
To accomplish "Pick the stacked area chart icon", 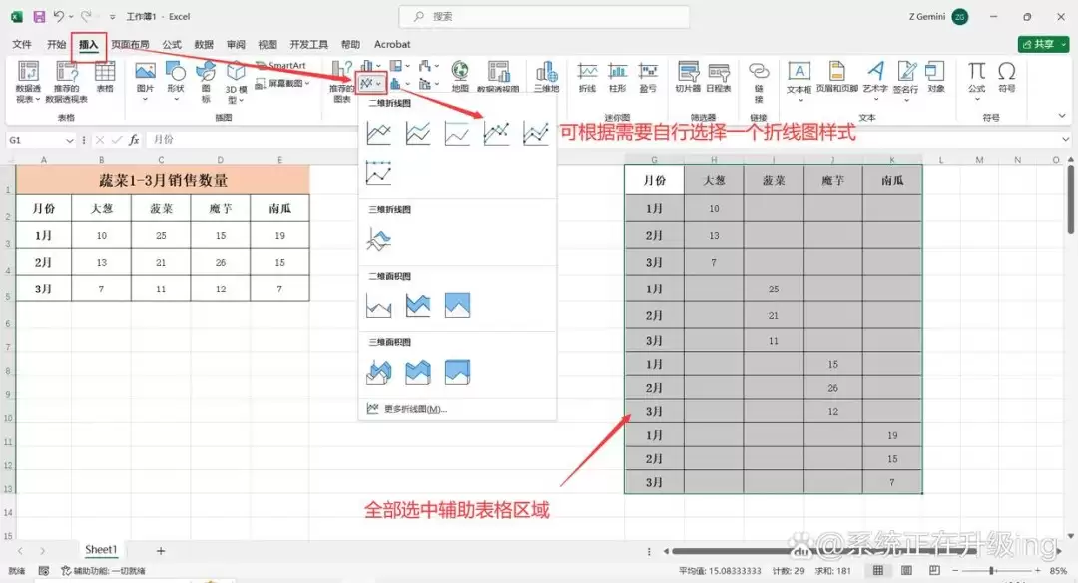I will coord(418,305).
